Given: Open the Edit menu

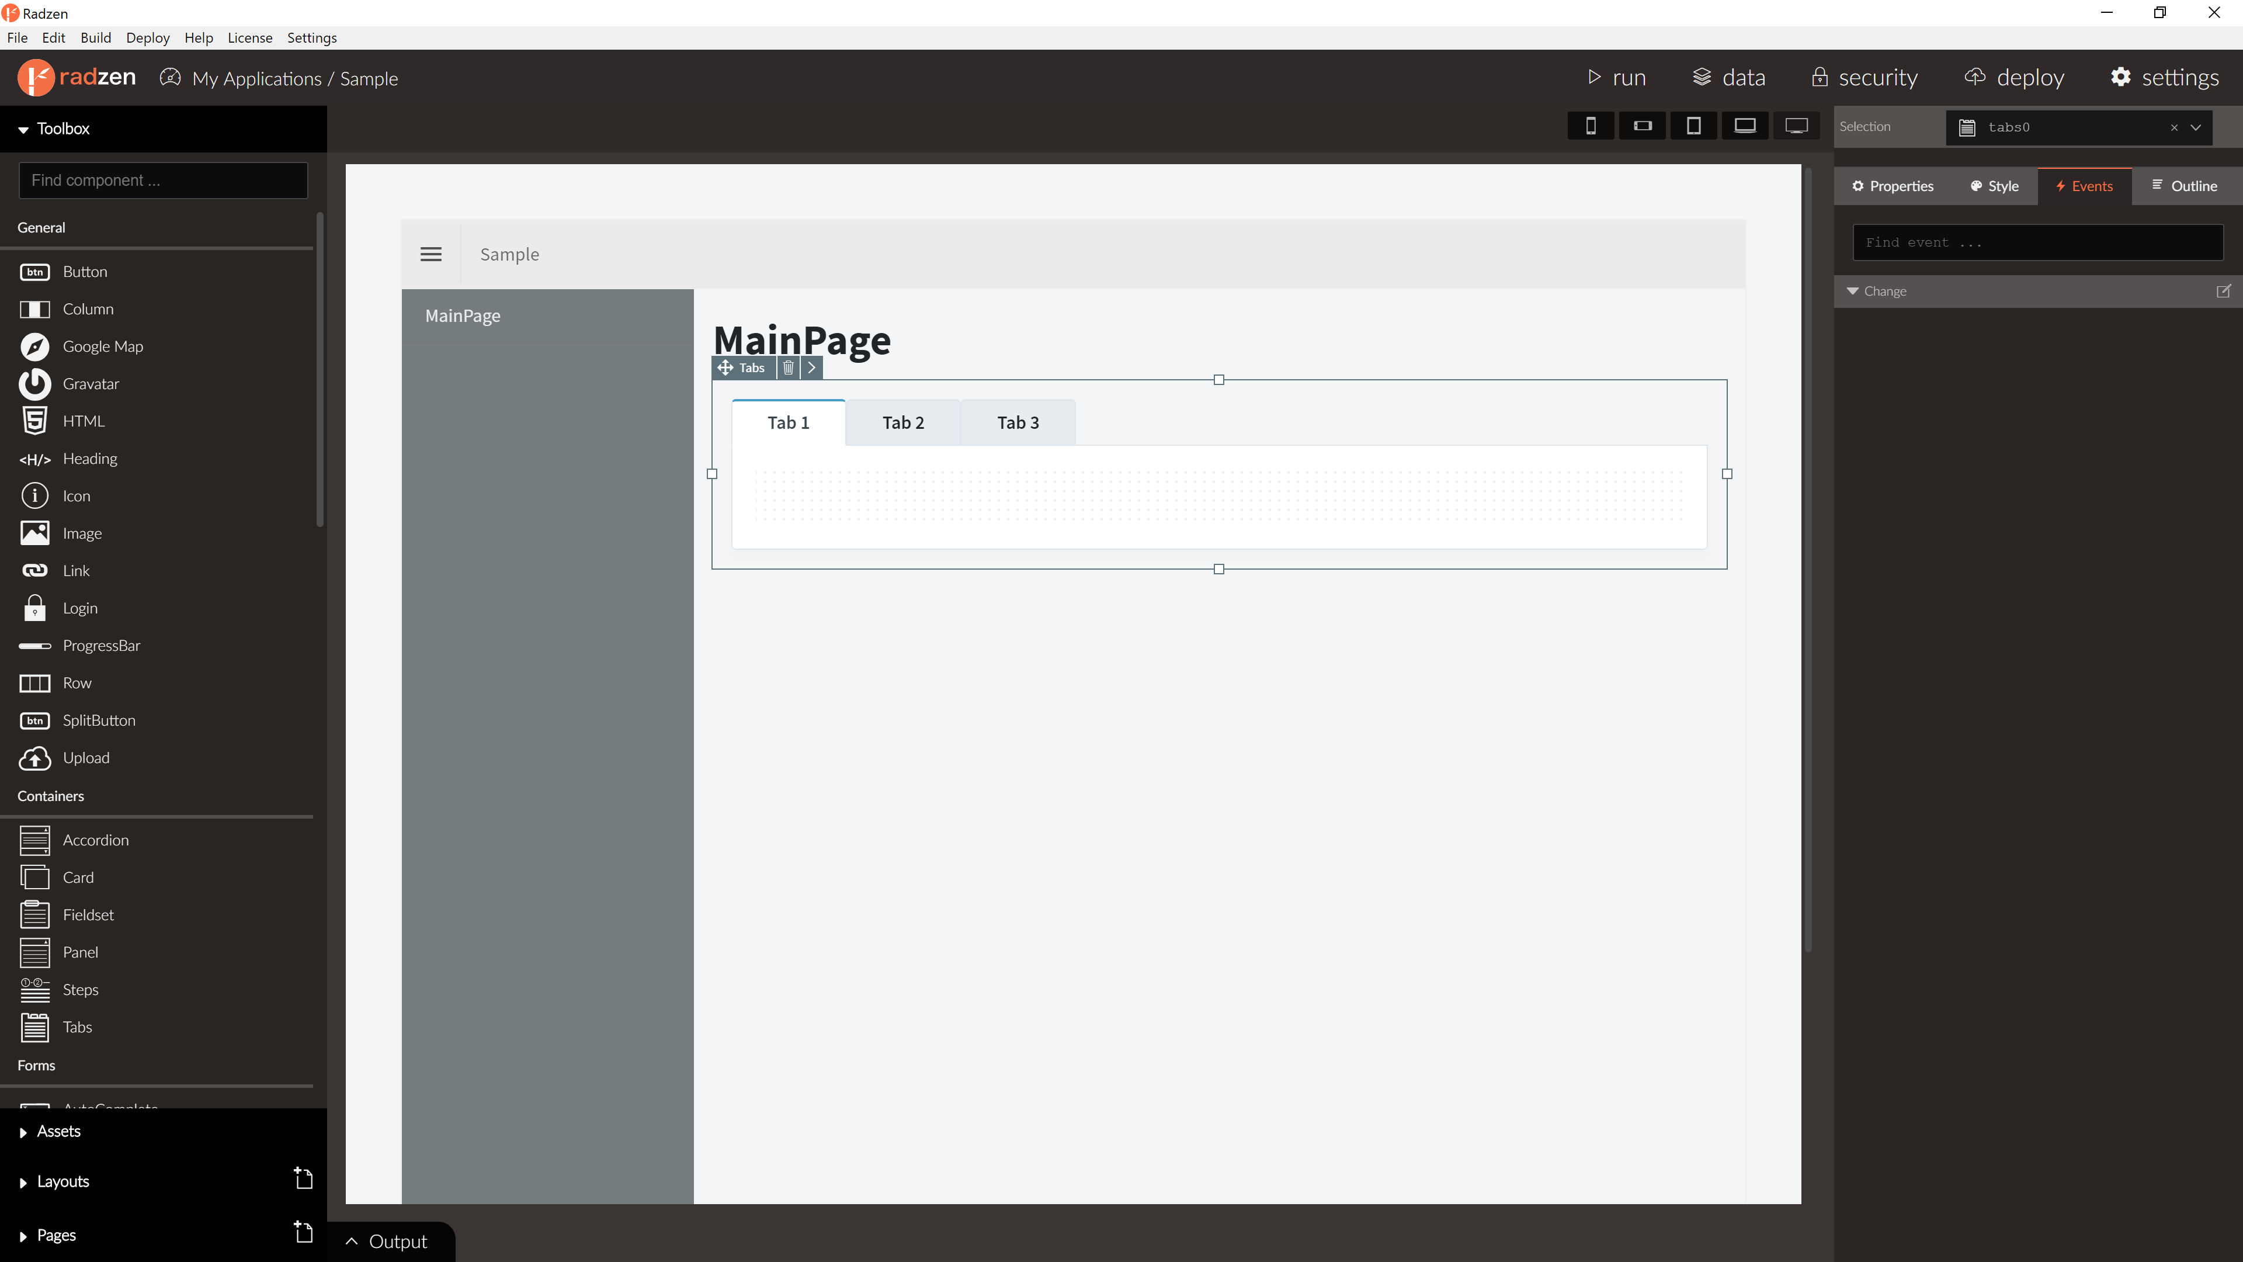Looking at the screenshot, I should pyautogui.click(x=53, y=37).
